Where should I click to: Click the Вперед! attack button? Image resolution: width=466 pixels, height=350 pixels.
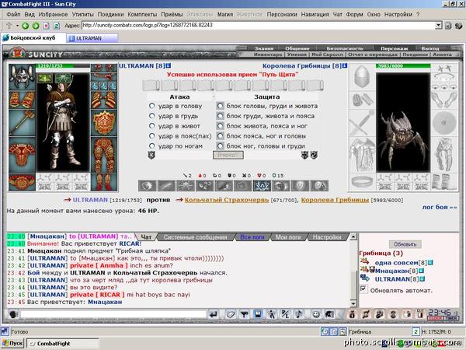pyautogui.click(x=228, y=155)
